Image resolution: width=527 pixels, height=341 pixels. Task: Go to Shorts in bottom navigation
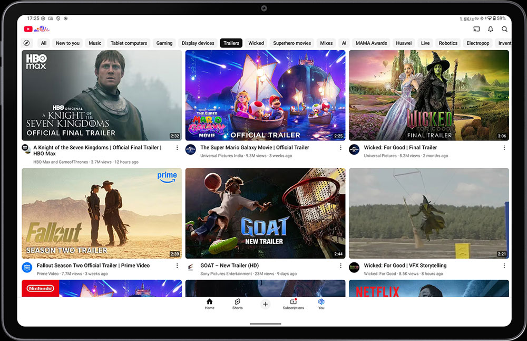point(238,304)
